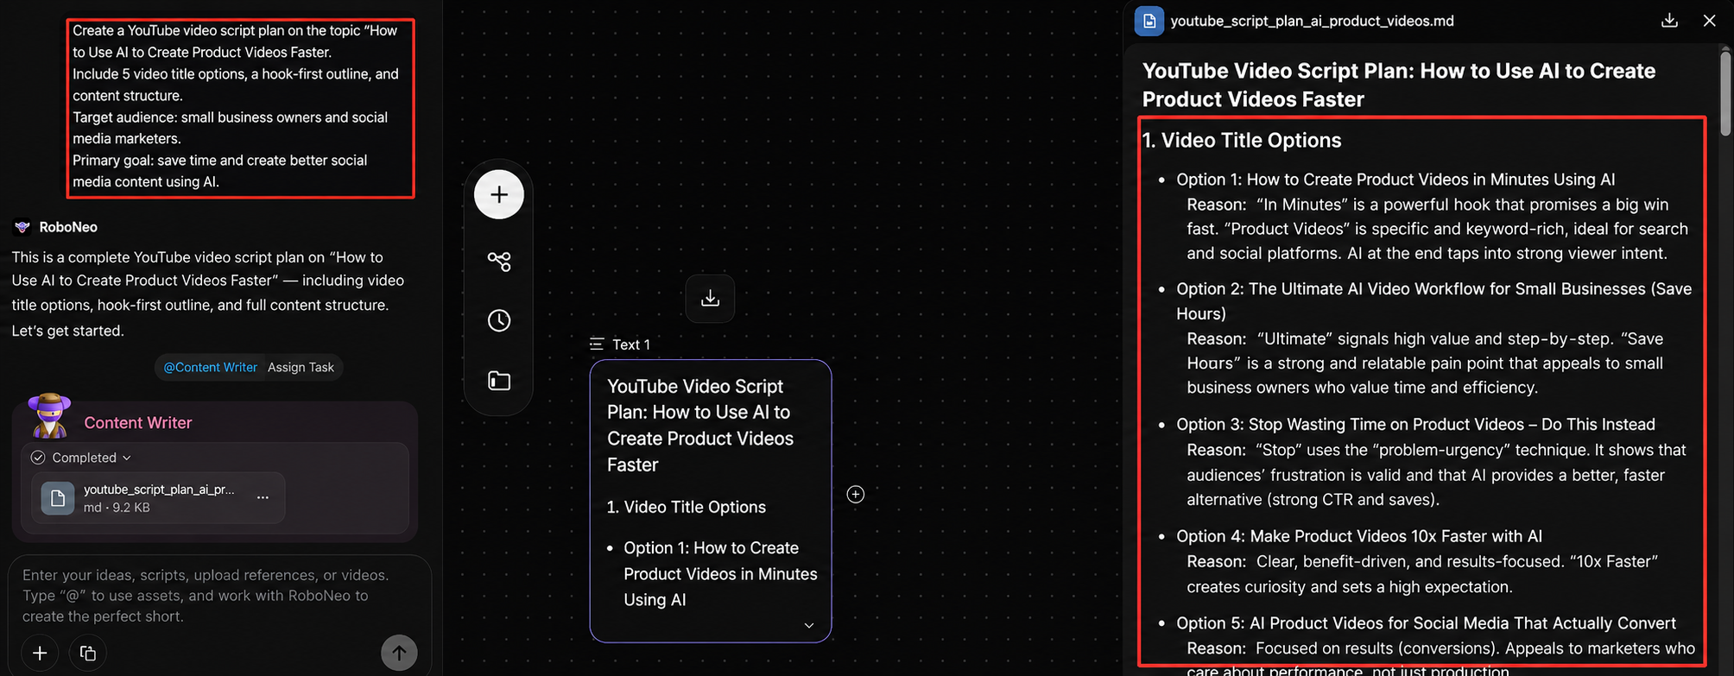Open the folder assets icon in canvas toolbar

pyautogui.click(x=499, y=381)
